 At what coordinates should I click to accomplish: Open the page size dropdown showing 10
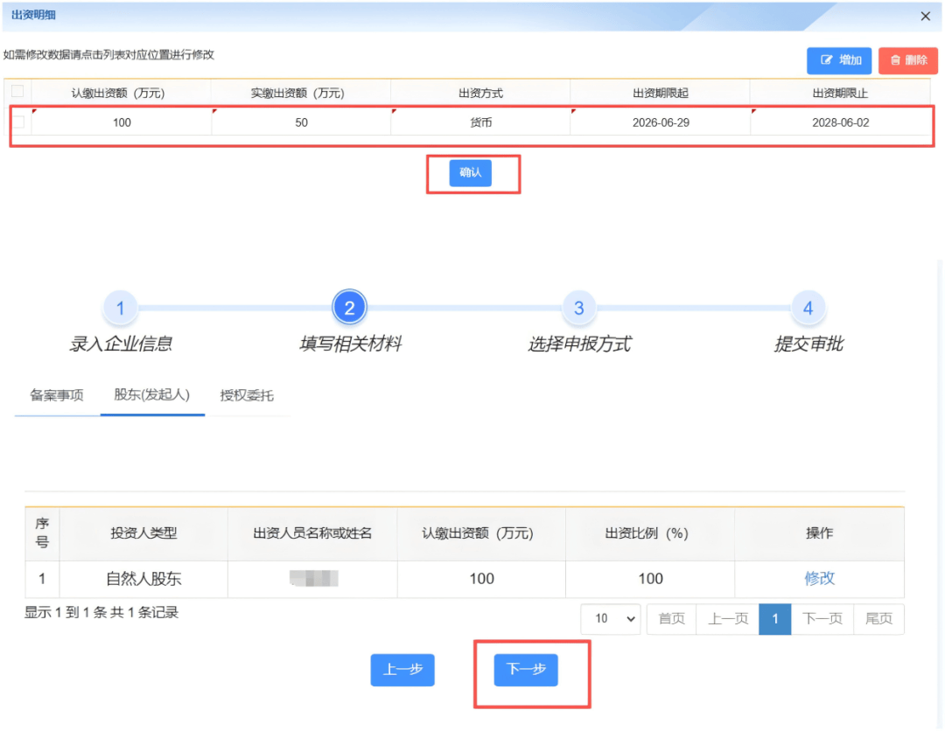[611, 619]
